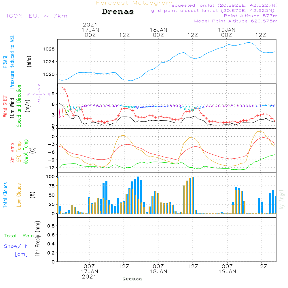The height and width of the screenshot is (288, 288).
Task: Click the grid point closest lon,lat line
Action: tap(213, 11)
